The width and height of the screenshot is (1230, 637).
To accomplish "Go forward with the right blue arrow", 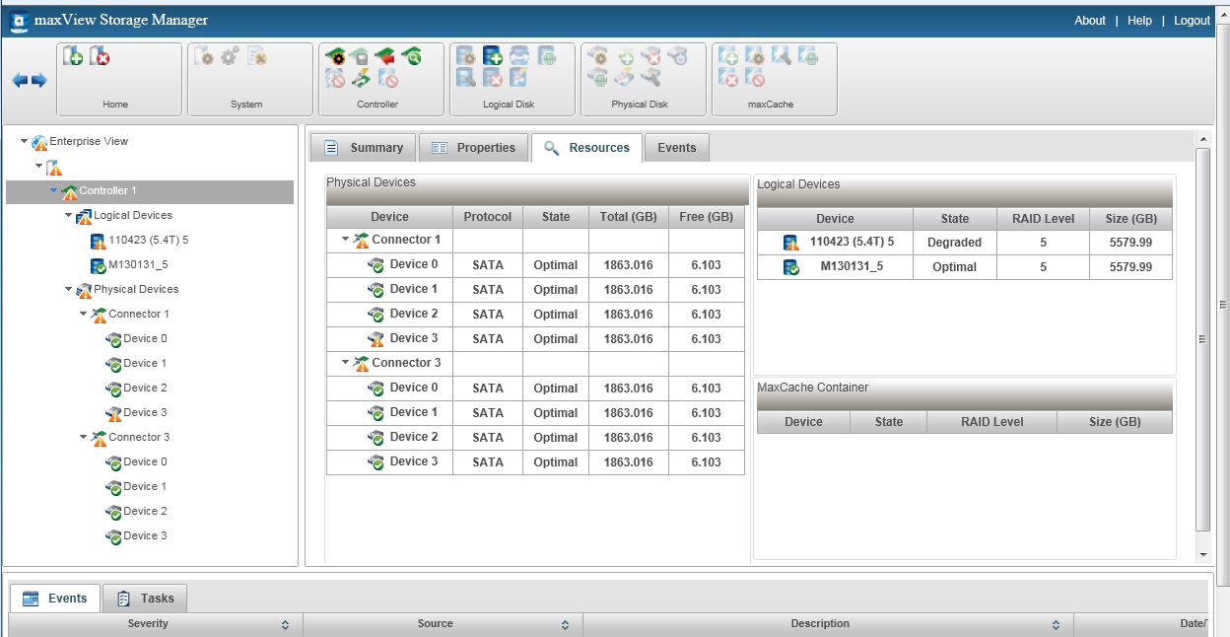I will [x=38, y=80].
